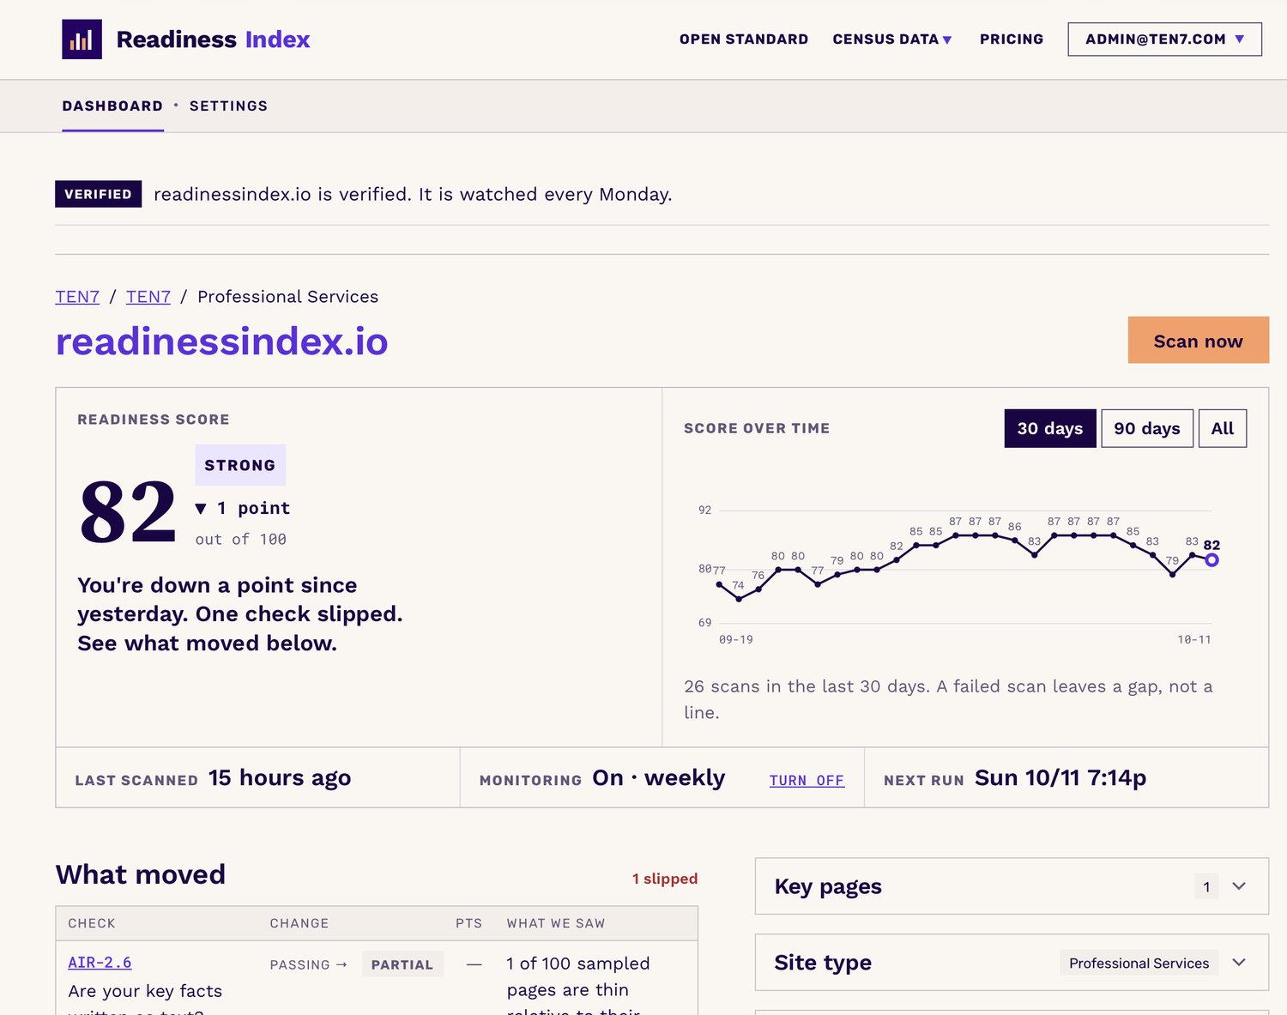Screen dimensions: 1287x1015
Task: Go to the Open Standard page
Action: point(743,39)
